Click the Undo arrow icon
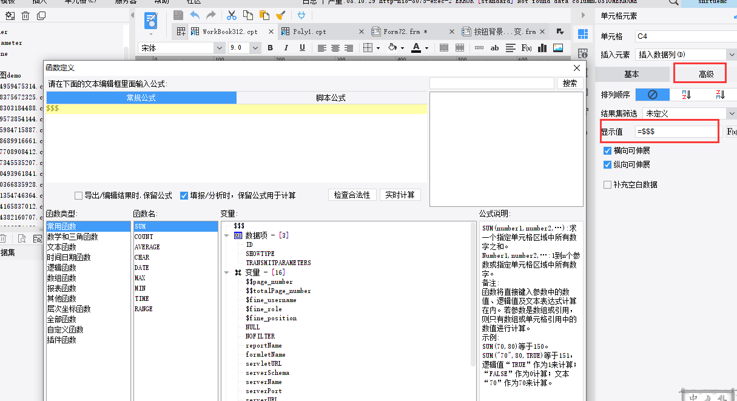The image size is (737, 401). [195, 15]
